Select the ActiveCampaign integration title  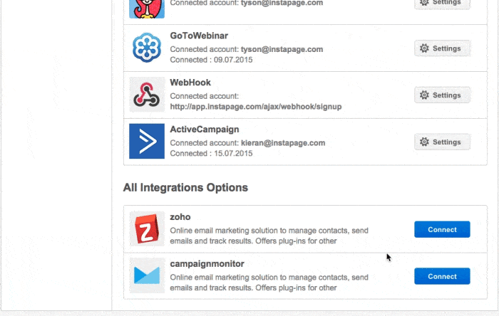[x=205, y=130]
